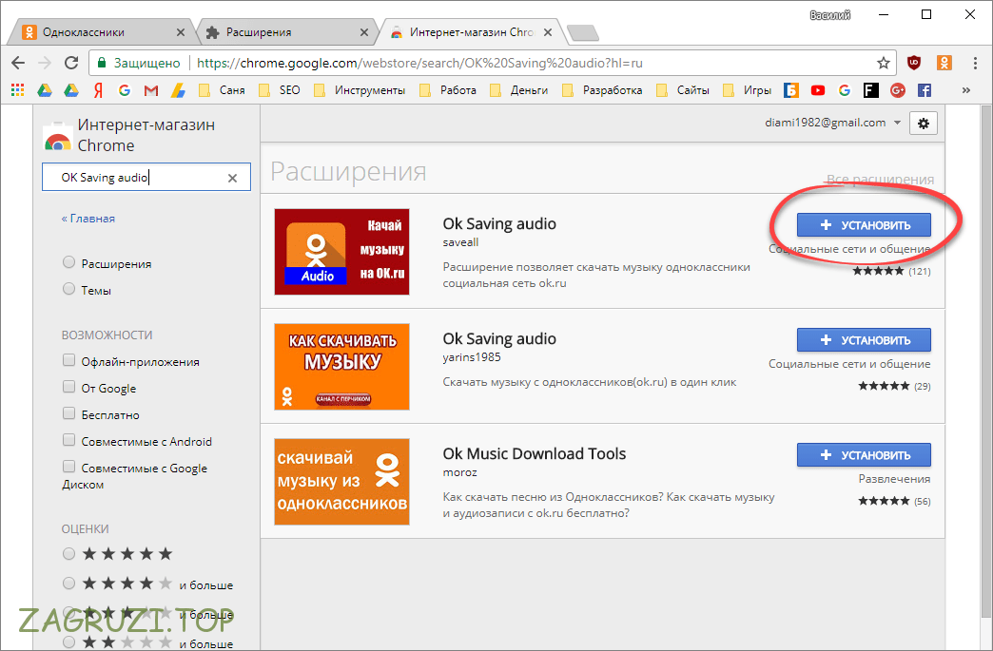This screenshot has width=993, height=651.
Task: Go back via the Главная link
Action: pos(88,218)
